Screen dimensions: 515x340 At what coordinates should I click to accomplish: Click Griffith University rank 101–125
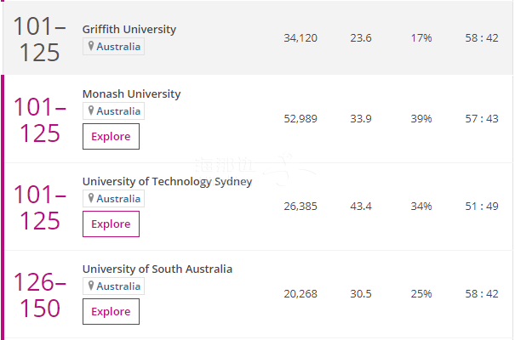point(39,39)
